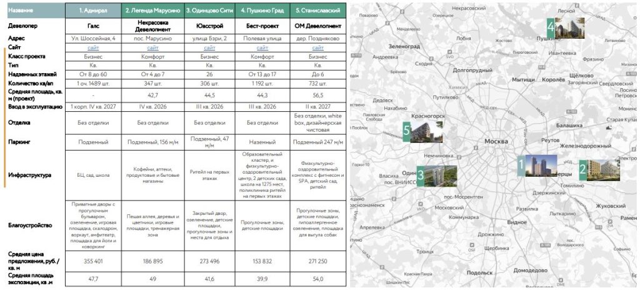Open the сайт link in the Пушкино Град column
The image size is (640, 296).
(x=262, y=47)
